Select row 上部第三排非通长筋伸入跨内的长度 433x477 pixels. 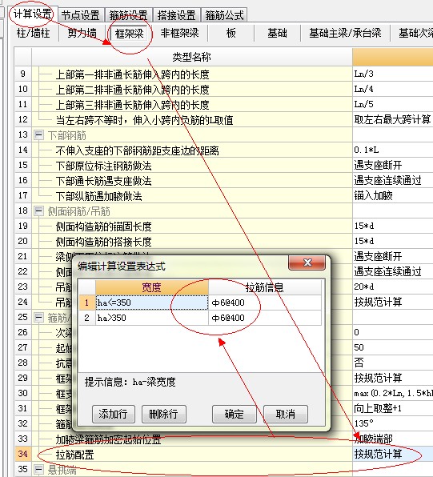(x=192, y=104)
